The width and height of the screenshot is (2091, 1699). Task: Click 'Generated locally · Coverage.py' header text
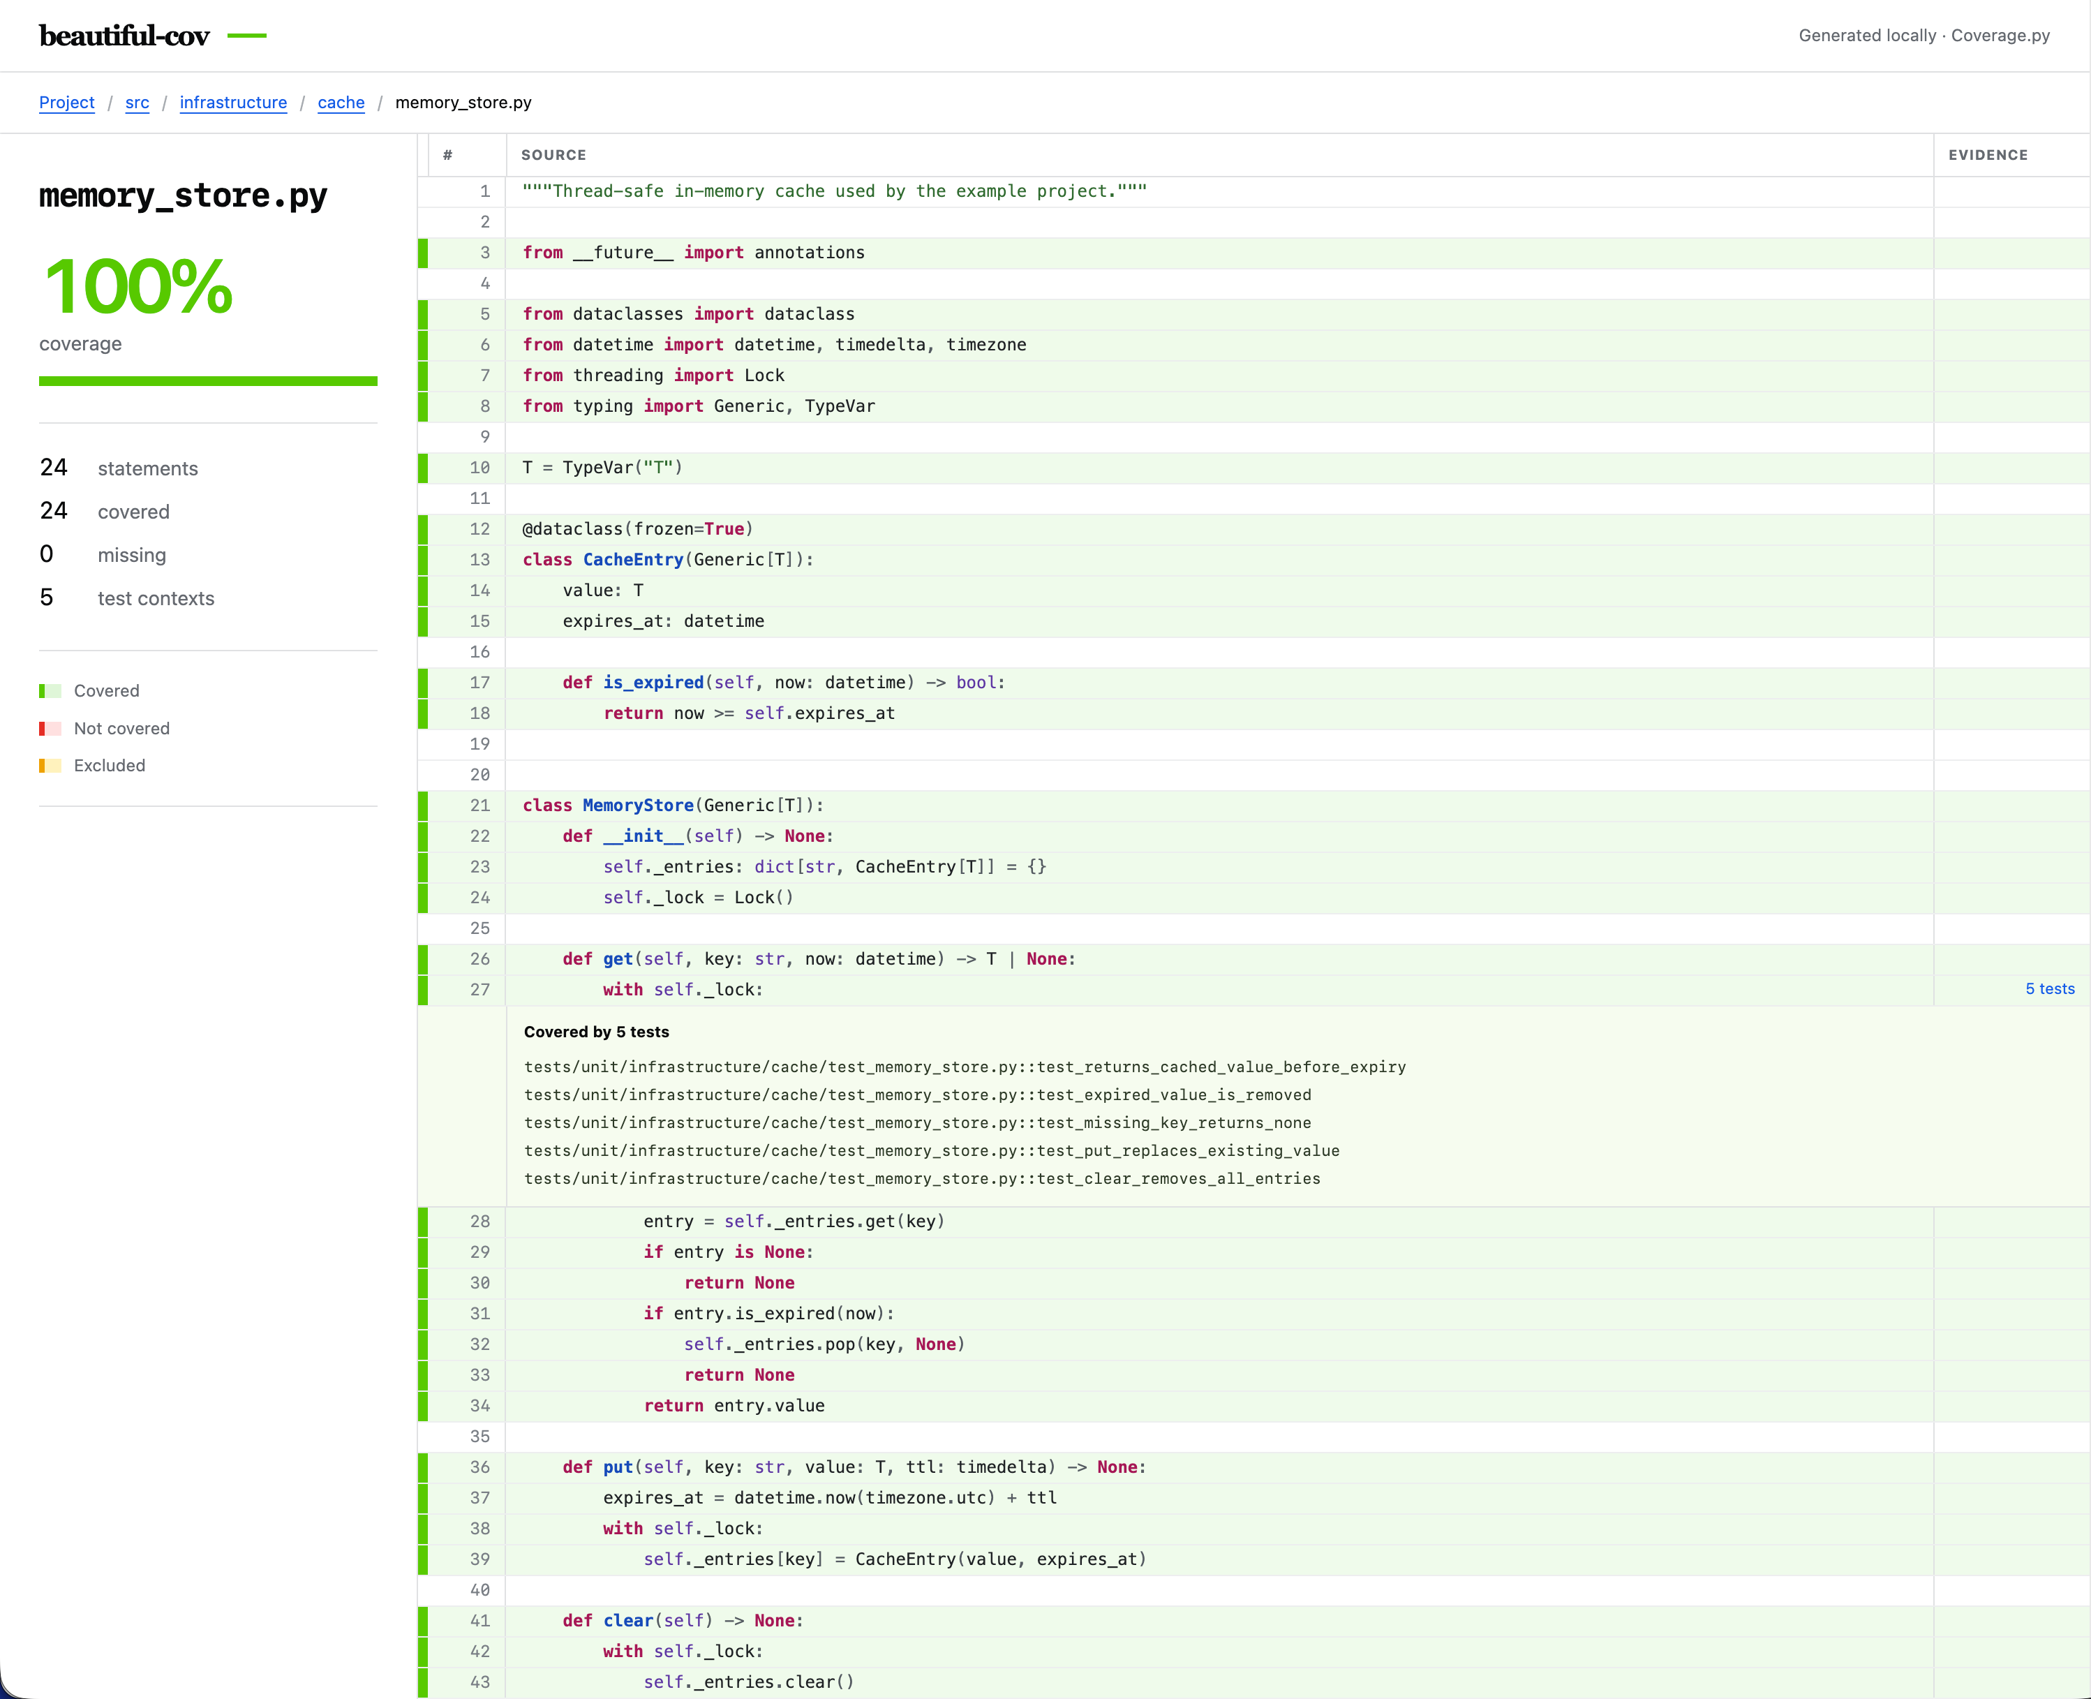(x=1923, y=35)
